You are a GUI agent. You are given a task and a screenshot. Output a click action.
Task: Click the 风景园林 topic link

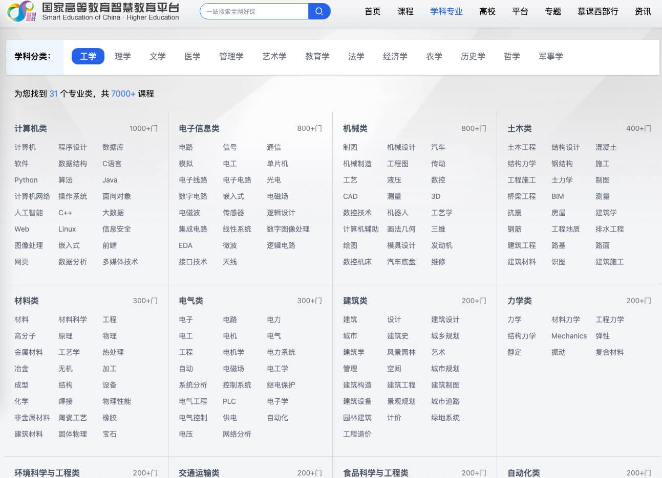(401, 352)
